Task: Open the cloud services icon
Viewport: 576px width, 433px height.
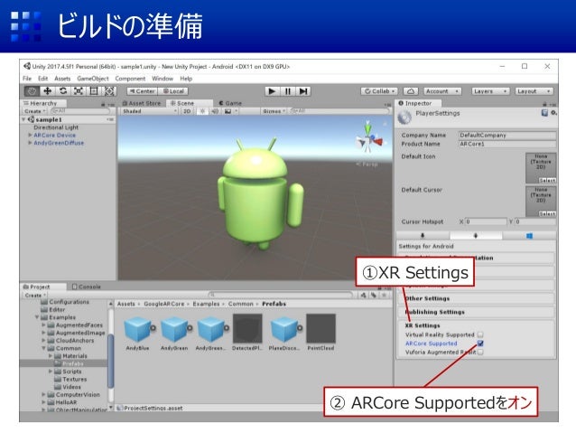Action: pyautogui.click(x=411, y=91)
